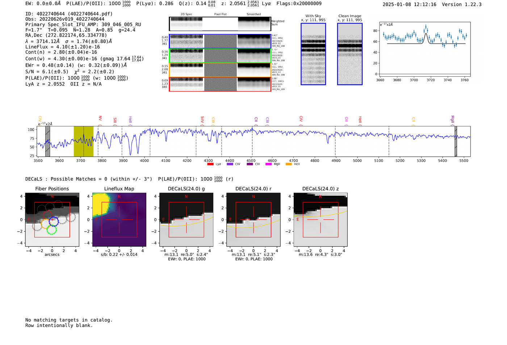Image resolution: width=507 pixels, height=345 pixels.
Task: Click the CIV legend color swatch
Action: click(230, 164)
